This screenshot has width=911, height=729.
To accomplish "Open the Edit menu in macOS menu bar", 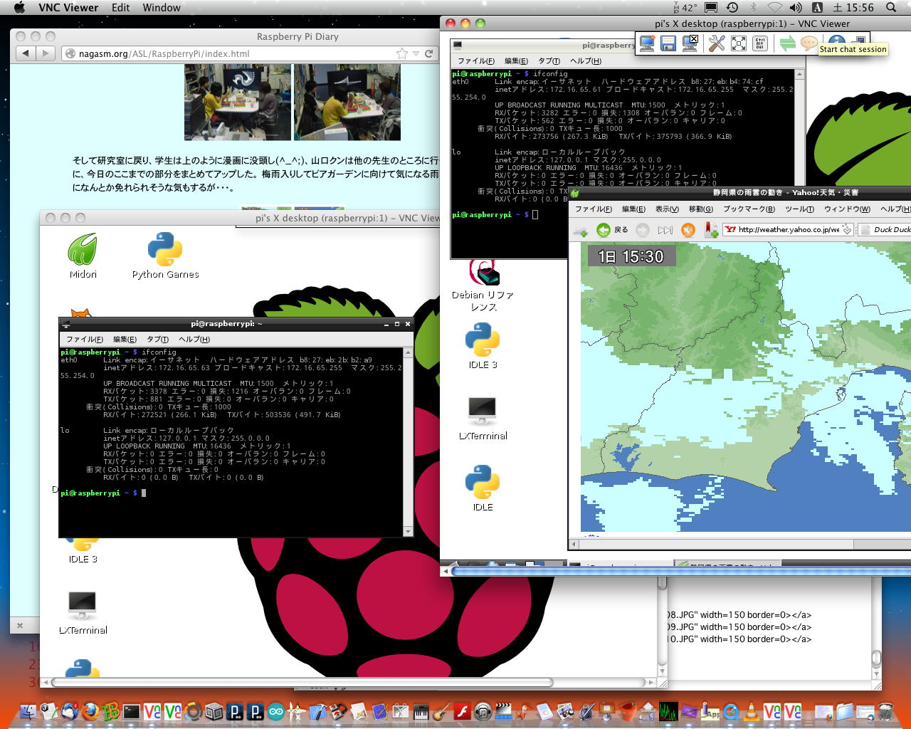I will (120, 8).
